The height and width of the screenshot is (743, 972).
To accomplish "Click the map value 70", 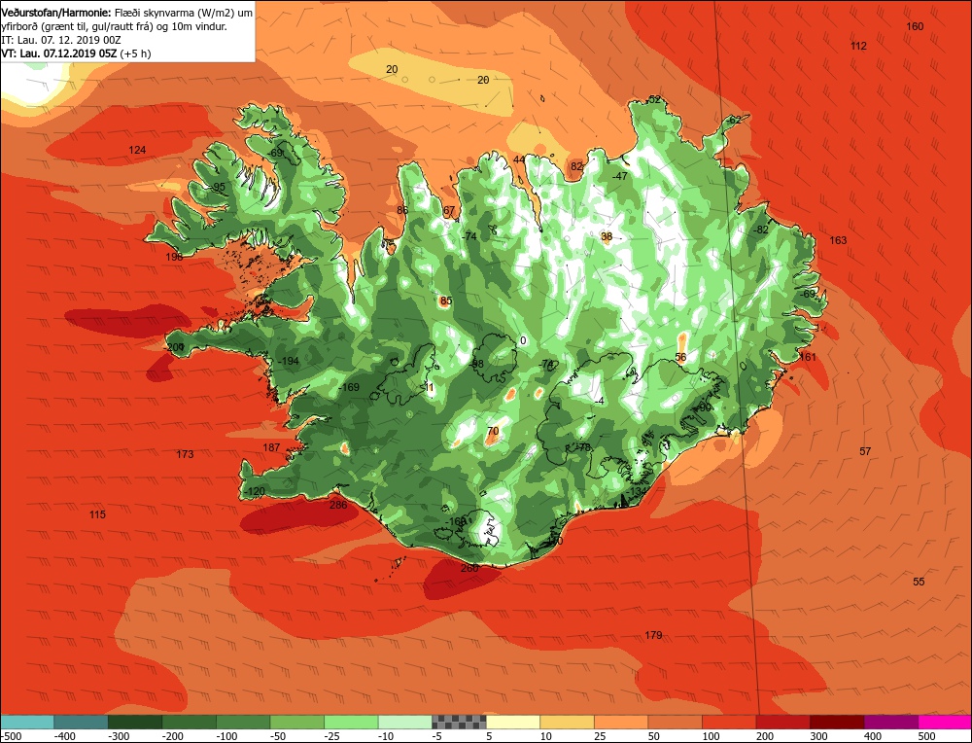I will click(493, 431).
